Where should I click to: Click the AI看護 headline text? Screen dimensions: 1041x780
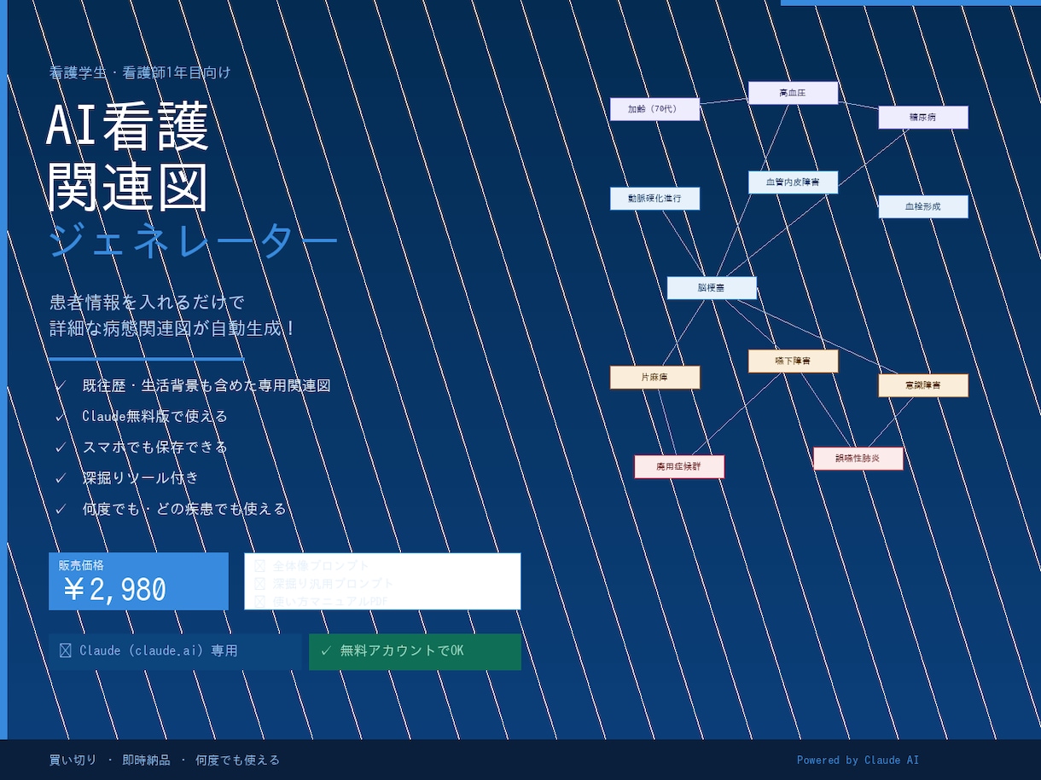point(128,128)
